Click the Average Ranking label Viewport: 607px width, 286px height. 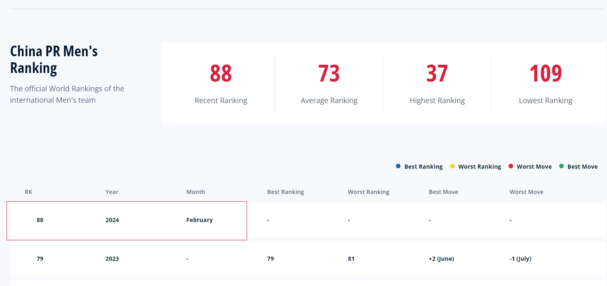(329, 100)
